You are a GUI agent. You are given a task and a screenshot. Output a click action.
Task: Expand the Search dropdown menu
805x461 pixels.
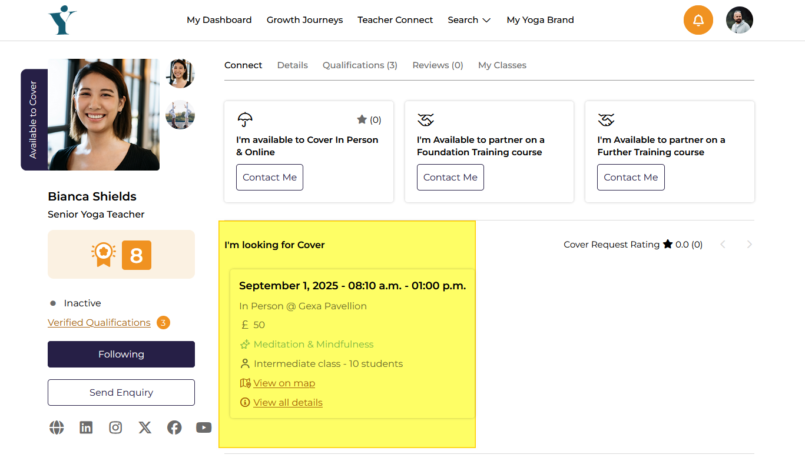(x=469, y=20)
